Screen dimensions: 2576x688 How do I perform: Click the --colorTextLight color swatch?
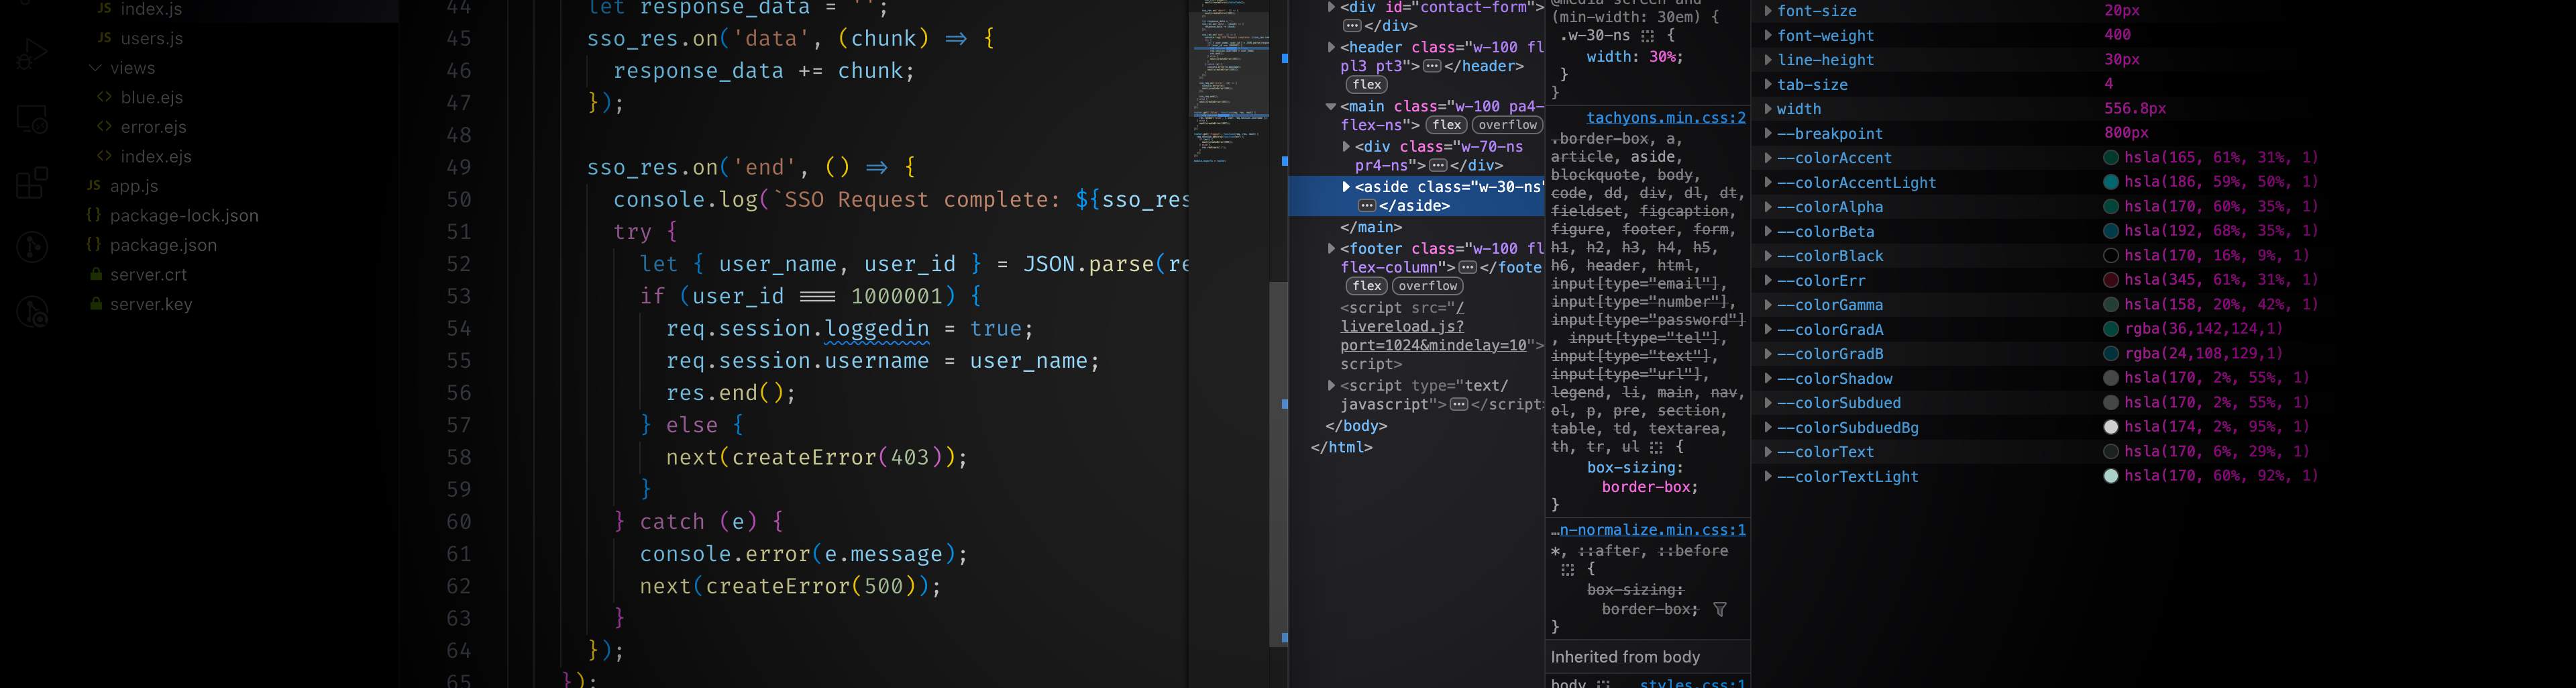click(2111, 476)
